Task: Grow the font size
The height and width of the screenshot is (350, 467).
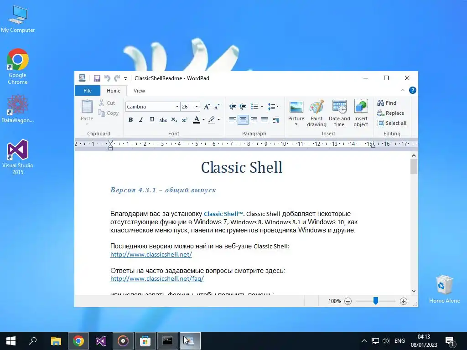Action: pyautogui.click(x=207, y=107)
